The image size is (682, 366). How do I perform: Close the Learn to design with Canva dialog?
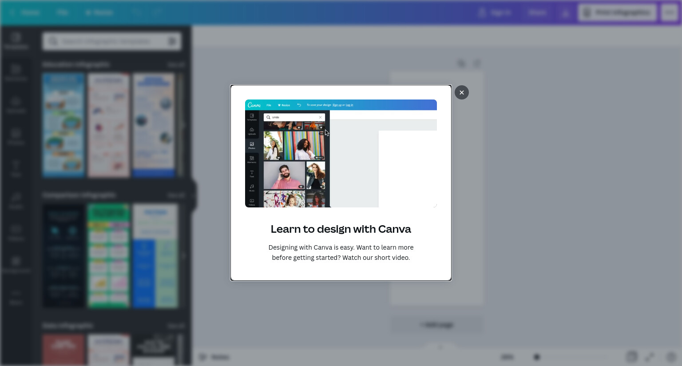[462, 92]
